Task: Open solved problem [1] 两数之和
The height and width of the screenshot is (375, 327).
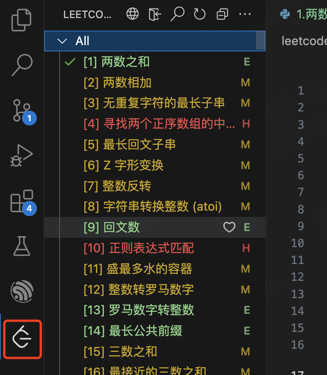Action: pyautogui.click(x=155, y=62)
